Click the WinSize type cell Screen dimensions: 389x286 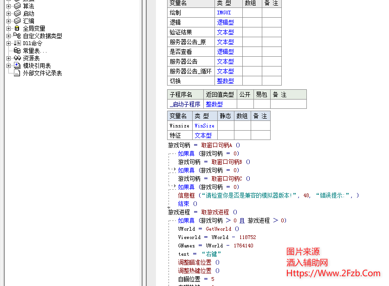(204, 126)
